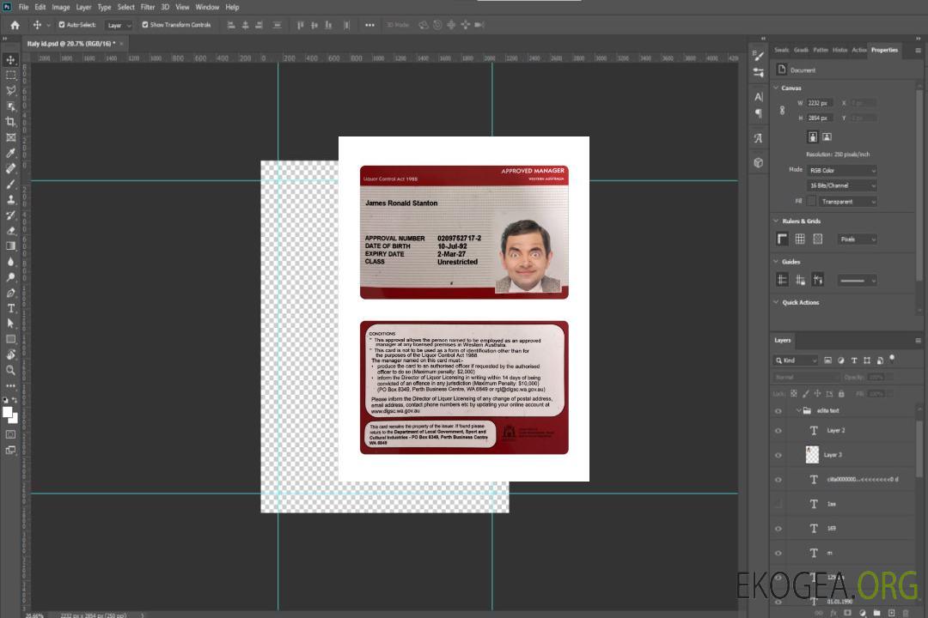Open the Glyphs panel icon
The image size is (928, 618).
coord(758,138)
